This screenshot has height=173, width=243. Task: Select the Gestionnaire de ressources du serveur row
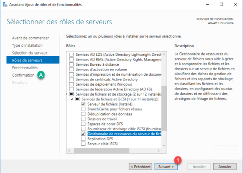point(124,134)
